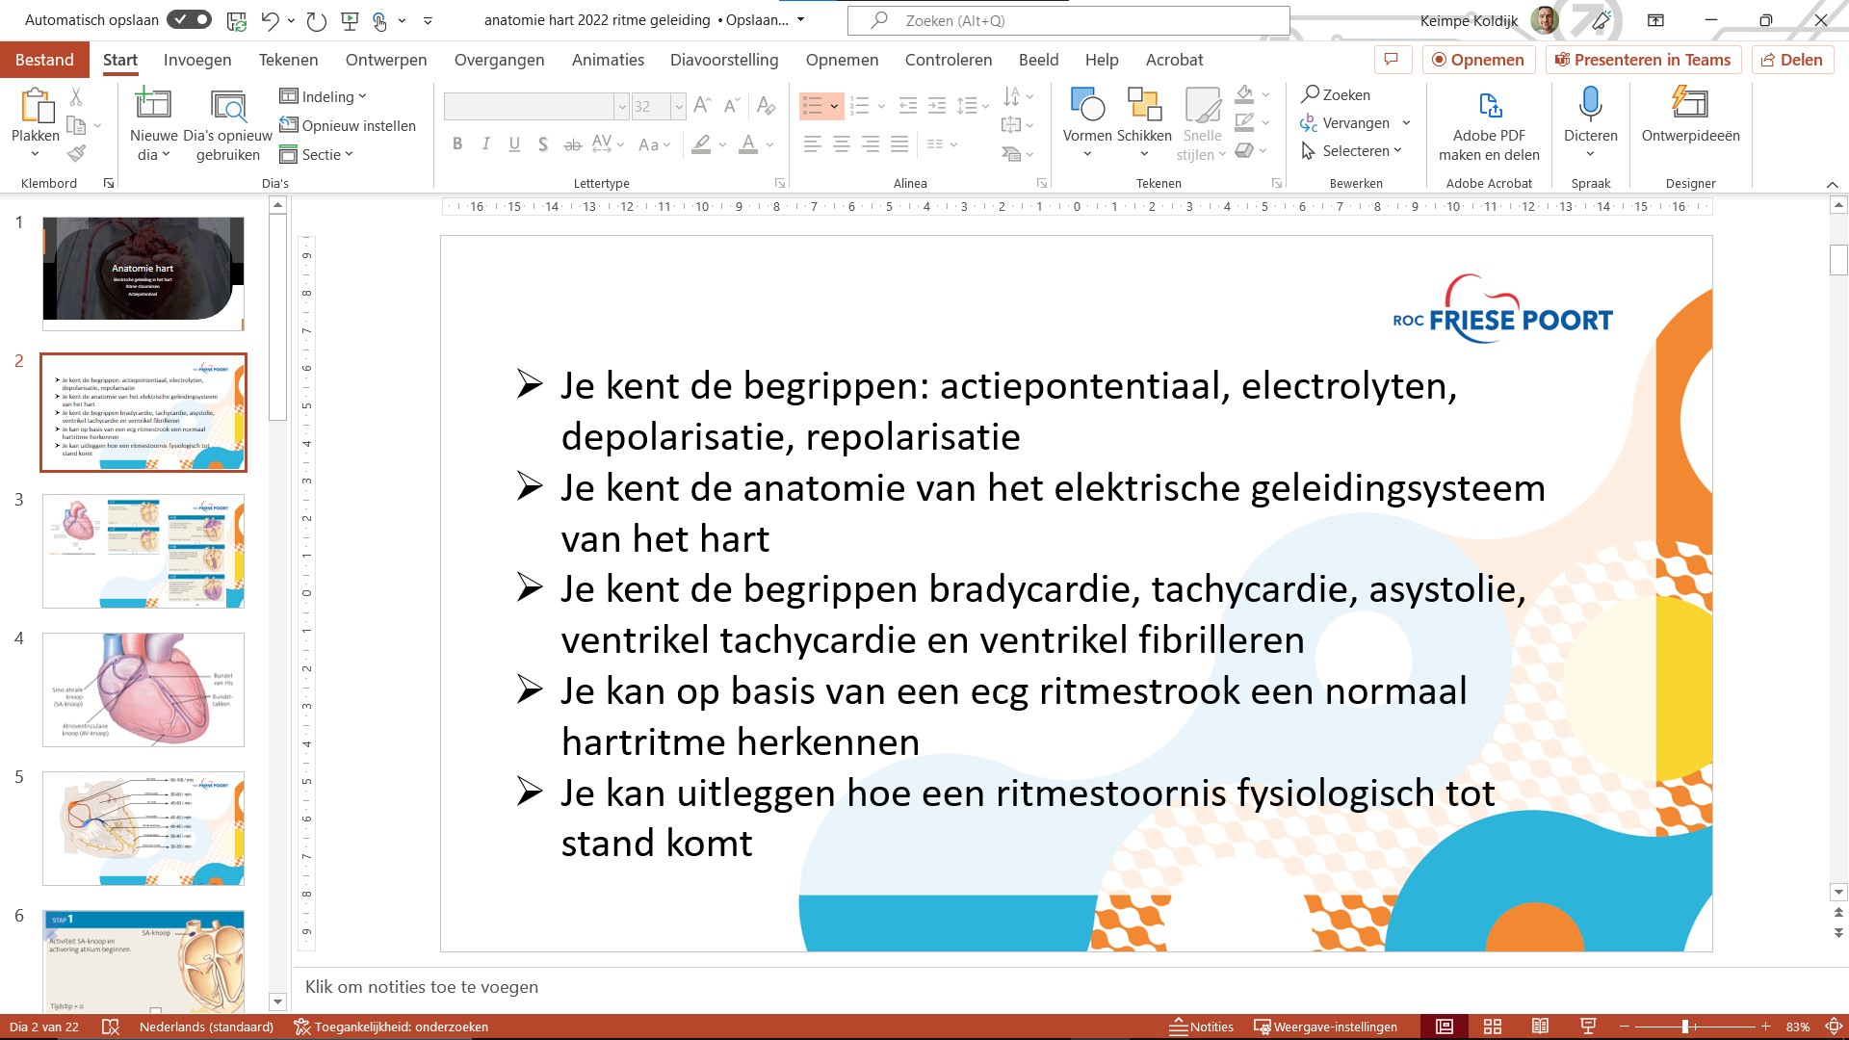Toggle Automatisch opslaan switch

tap(189, 19)
